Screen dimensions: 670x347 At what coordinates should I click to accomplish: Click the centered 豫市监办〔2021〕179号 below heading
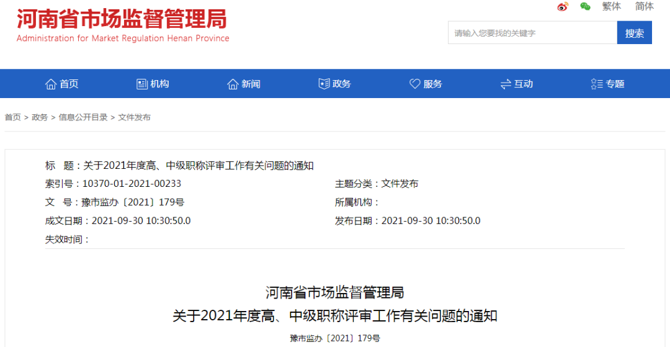coord(334,338)
